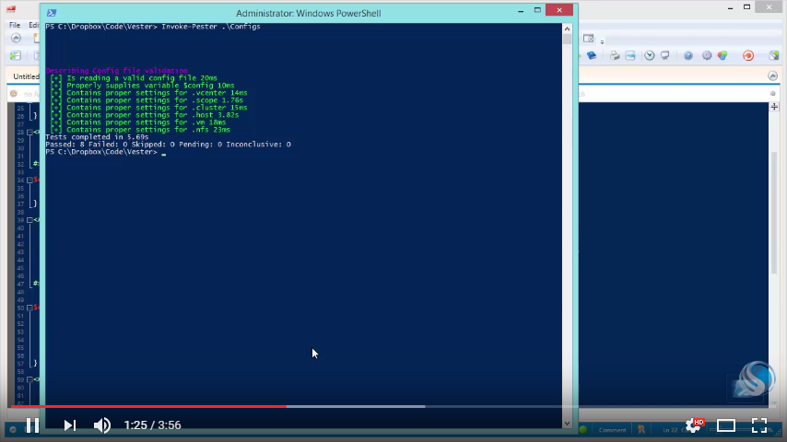This screenshot has width=787, height=442.
Task: Close the Administrator: Windows PowerShell window
Action: coord(559,10)
